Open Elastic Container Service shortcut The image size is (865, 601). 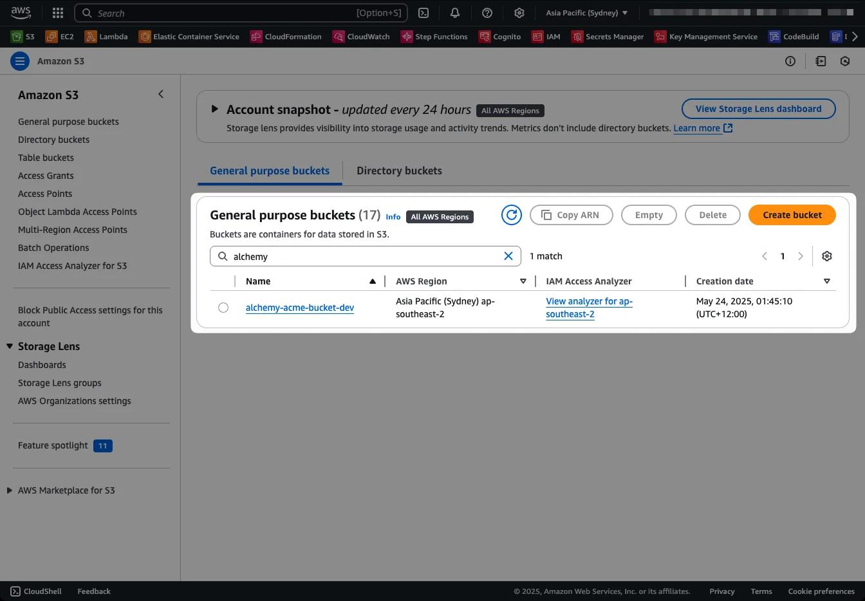point(189,37)
